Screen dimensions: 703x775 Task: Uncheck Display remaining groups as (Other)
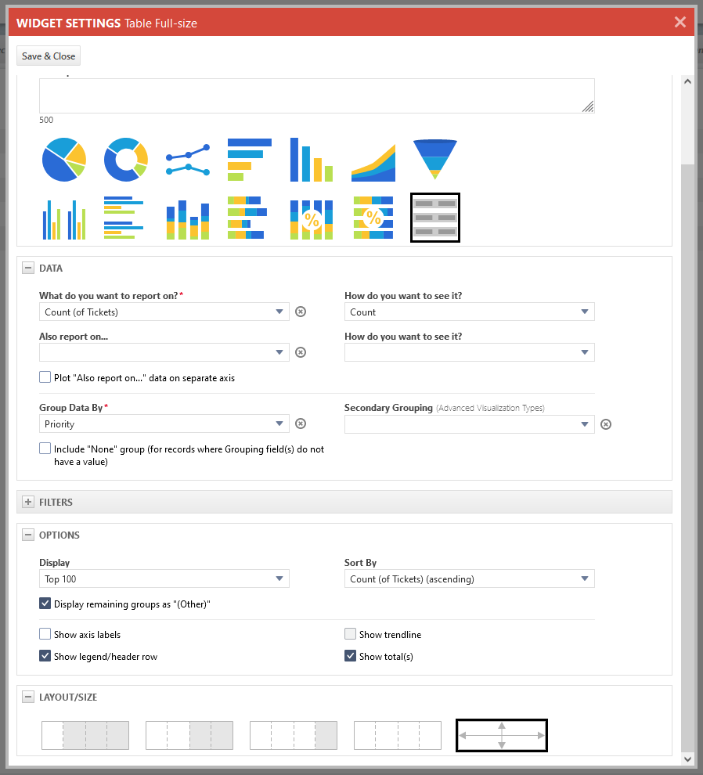pyautogui.click(x=45, y=604)
